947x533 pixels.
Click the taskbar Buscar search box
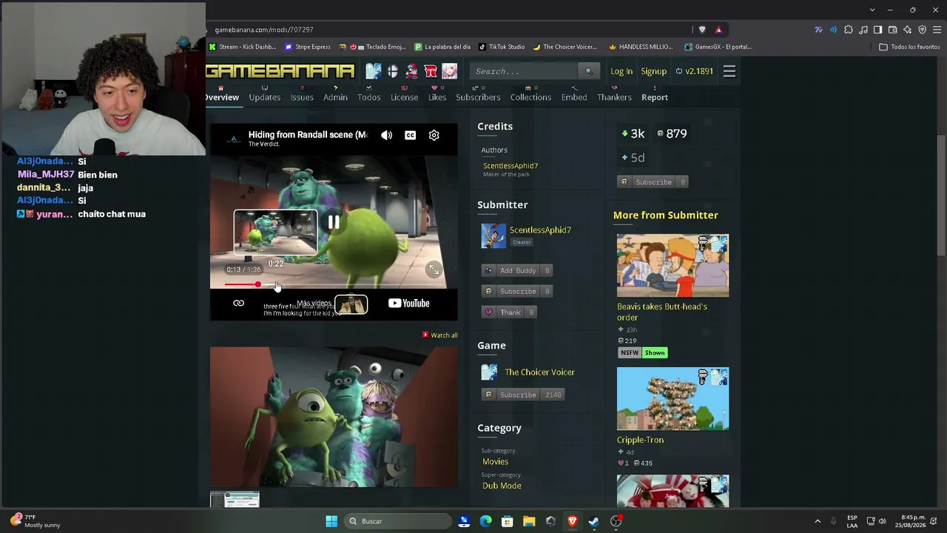[x=397, y=521]
